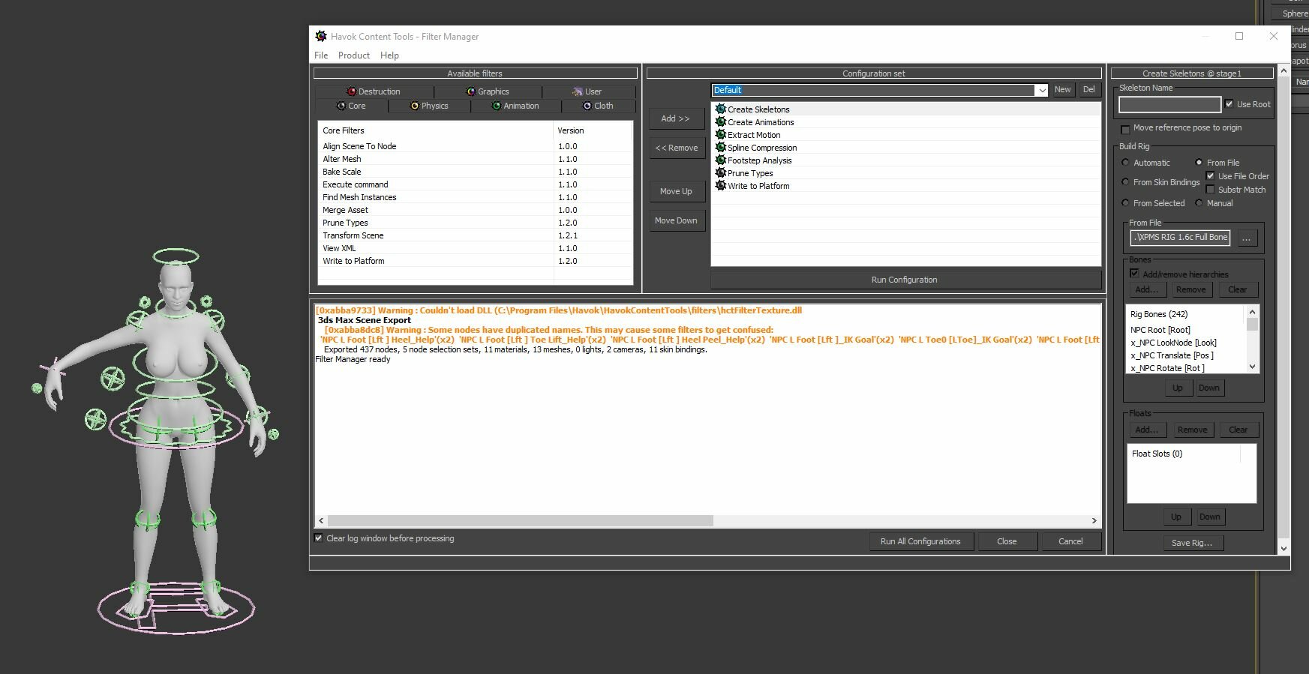Select x_NPC LookNode [Look] bone
1309x674 pixels.
pos(1173,343)
